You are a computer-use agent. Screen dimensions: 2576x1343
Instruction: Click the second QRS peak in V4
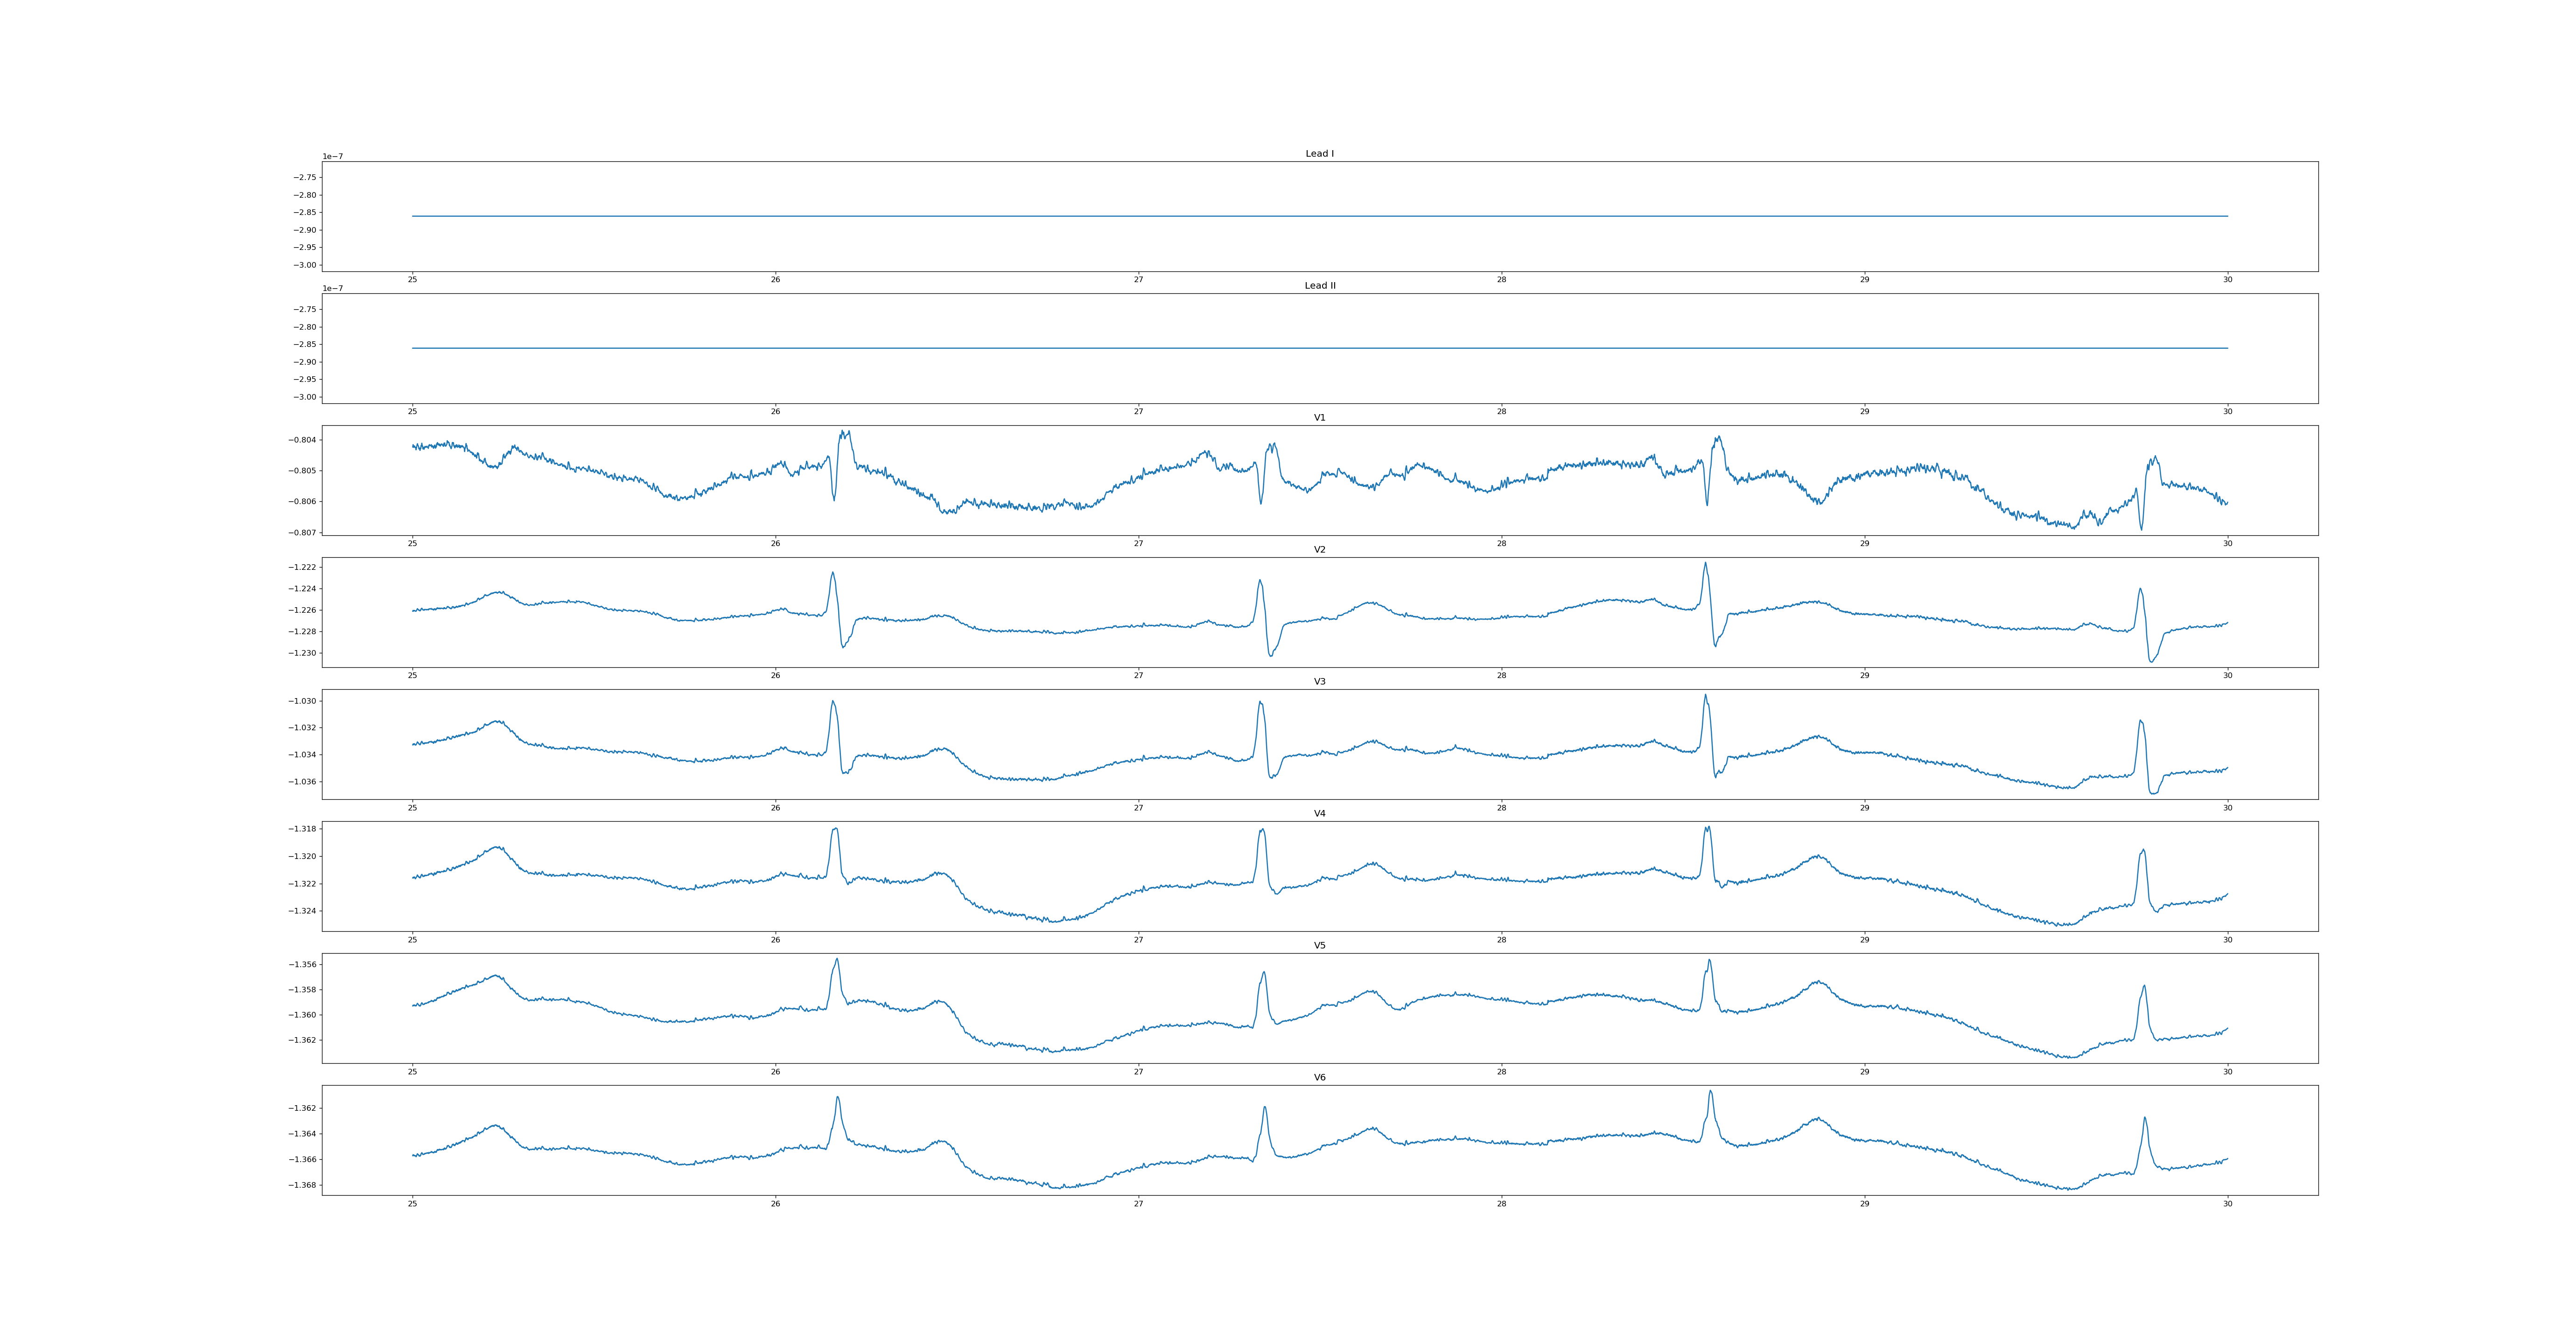click(x=1262, y=830)
